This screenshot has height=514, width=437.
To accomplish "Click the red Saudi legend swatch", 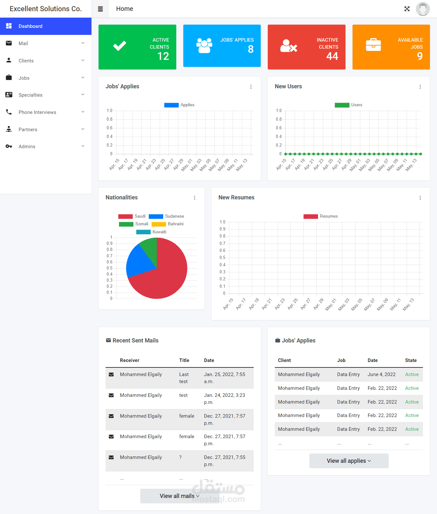I will click(x=125, y=216).
